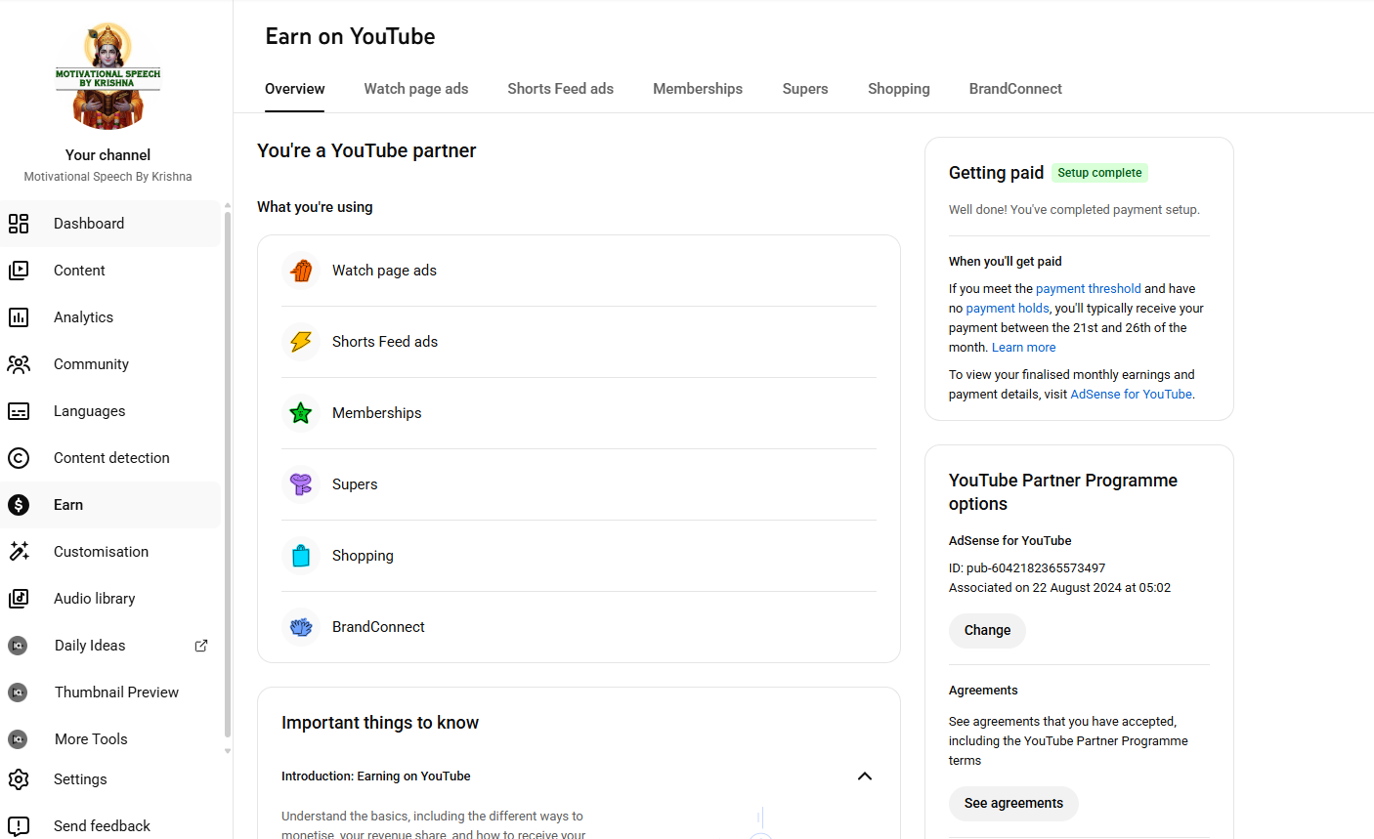
Task: Click the Memberships star icon
Action: 301,412
